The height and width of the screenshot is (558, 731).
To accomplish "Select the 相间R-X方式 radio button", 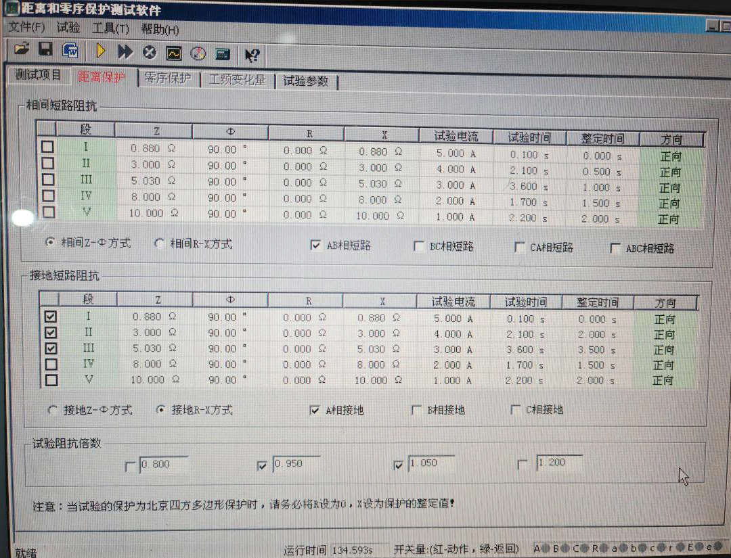I will point(160,243).
